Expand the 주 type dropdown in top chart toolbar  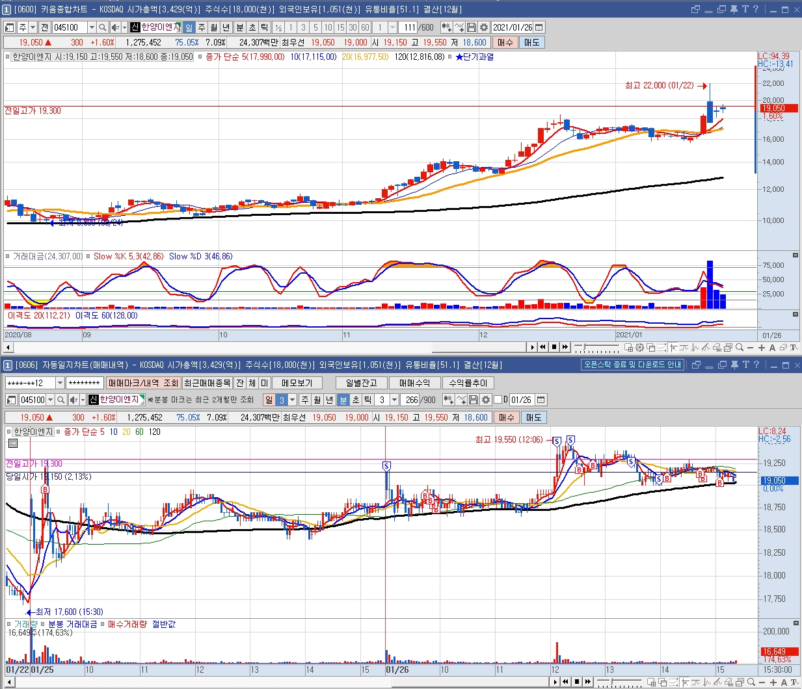(33, 27)
